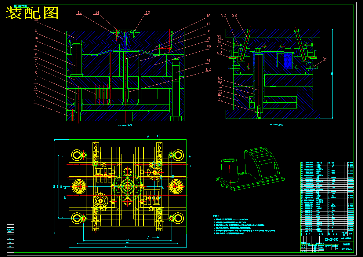This screenshot has width=363, height=257.
Task: Click the central sprue bushing in plan view
Action: tap(127, 186)
